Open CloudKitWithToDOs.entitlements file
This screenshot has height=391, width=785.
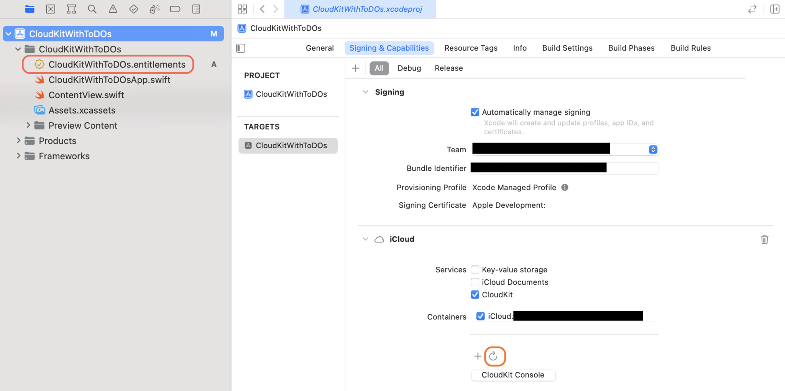pos(117,64)
